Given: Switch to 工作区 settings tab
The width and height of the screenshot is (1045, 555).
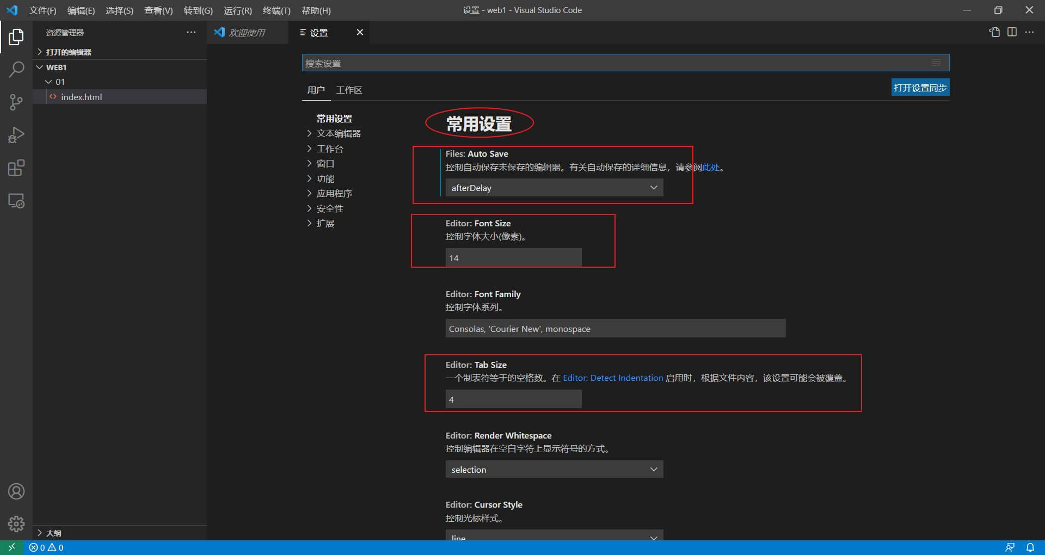Looking at the screenshot, I should [x=349, y=90].
